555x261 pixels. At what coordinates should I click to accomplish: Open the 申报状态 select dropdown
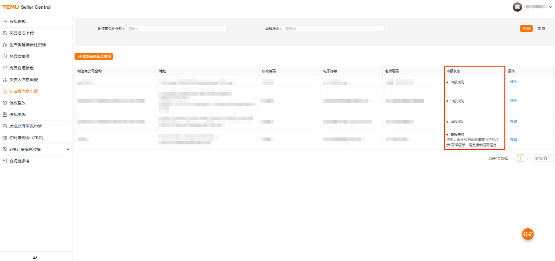(333, 29)
